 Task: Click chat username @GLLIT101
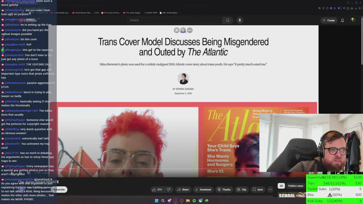click(12, 153)
